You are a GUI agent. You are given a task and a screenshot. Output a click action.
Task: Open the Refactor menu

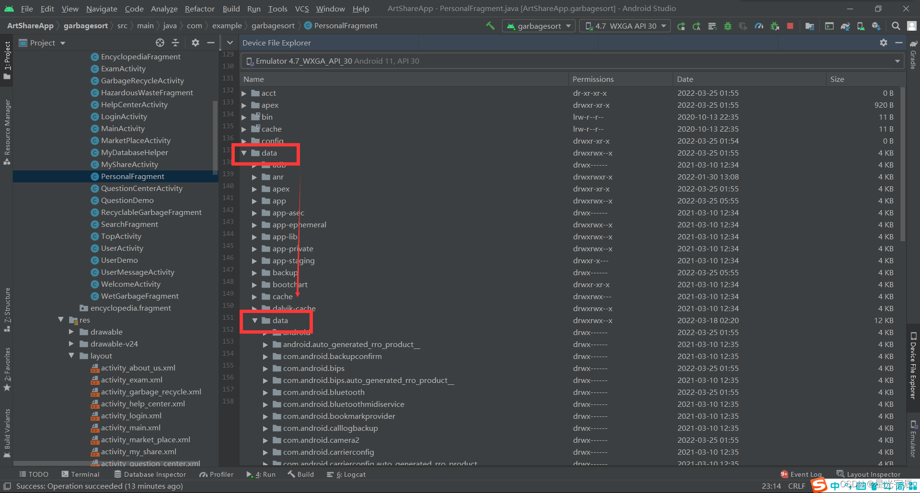tap(199, 9)
